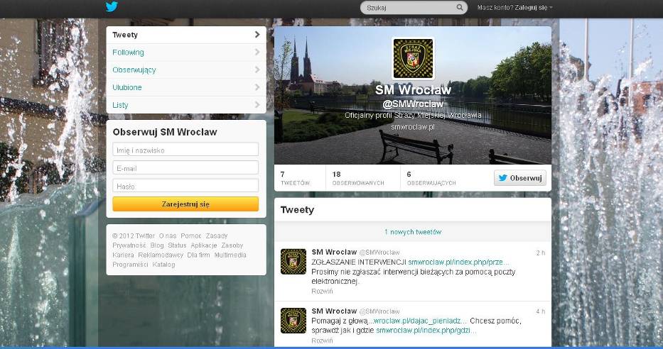Open the Aplikacje footer link
663x349 pixels.
pos(204,245)
